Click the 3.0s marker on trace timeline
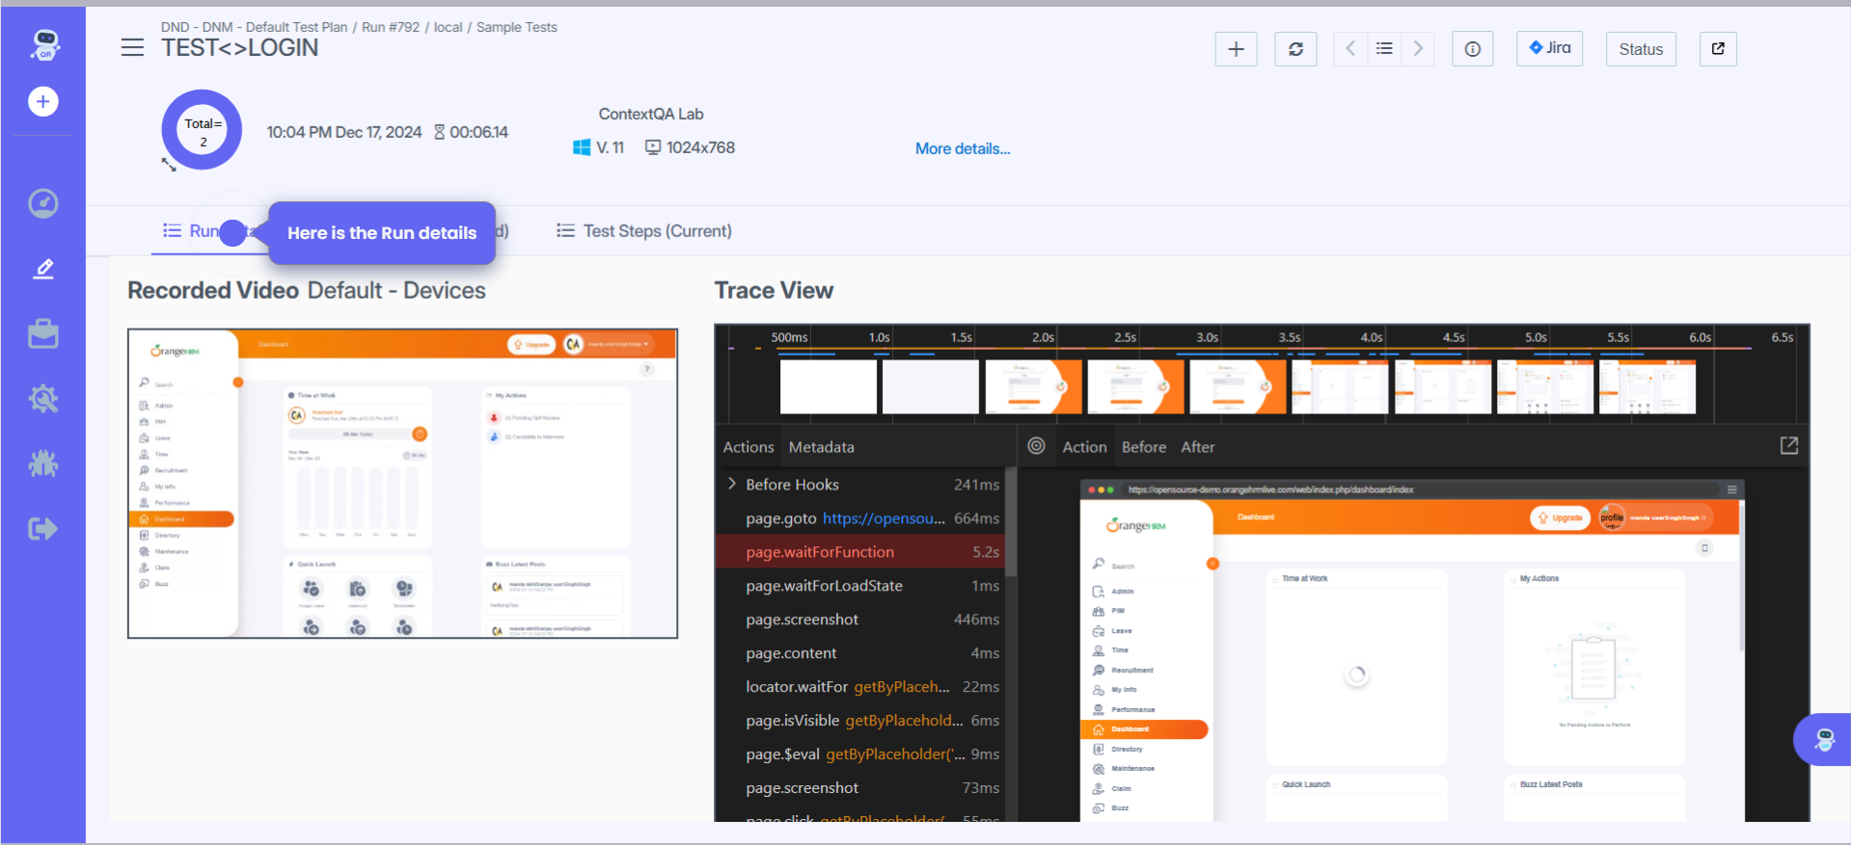Image resolution: width=1851 pixels, height=845 pixels. click(1207, 337)
